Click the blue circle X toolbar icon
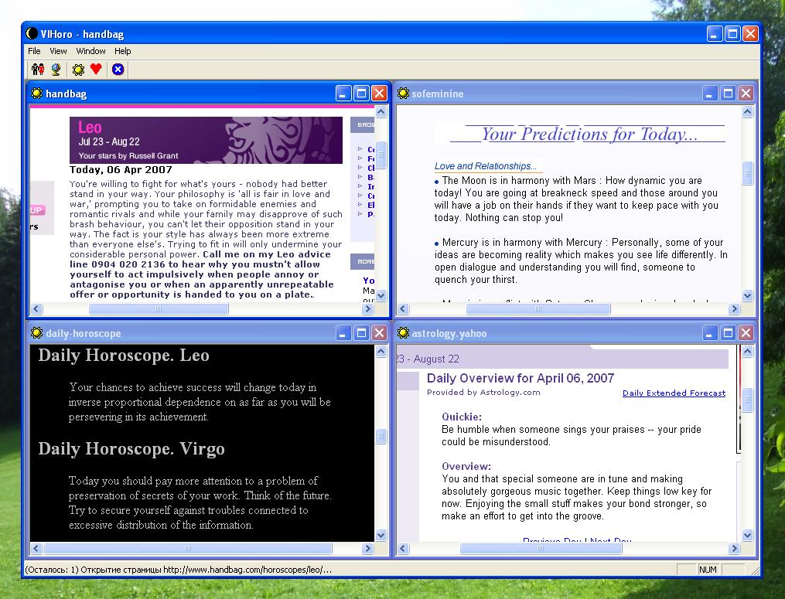The image size is (785, 599). (118, 70)
